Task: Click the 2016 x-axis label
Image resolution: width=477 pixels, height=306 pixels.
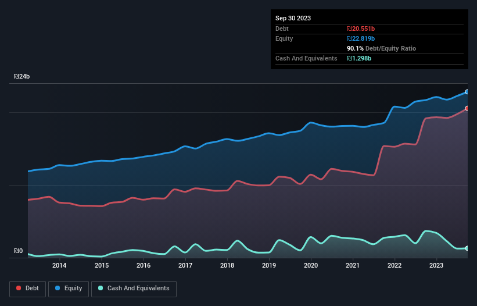Action: pos(144,265)
